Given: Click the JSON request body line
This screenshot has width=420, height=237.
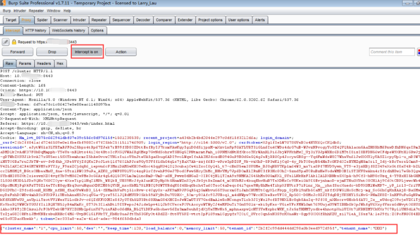Looking at the screenshot, I should (194, 229).
